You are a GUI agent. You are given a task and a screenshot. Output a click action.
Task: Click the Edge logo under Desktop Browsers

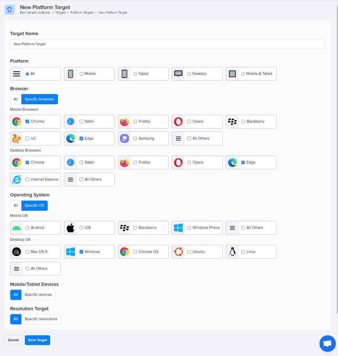coord(232,163)
